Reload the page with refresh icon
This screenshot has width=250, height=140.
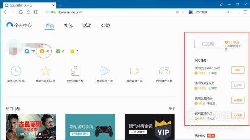pos(21,12)
